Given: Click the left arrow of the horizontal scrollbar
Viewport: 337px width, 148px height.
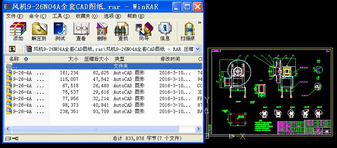Looking at the screenshot, I should [x=8, y=129].
